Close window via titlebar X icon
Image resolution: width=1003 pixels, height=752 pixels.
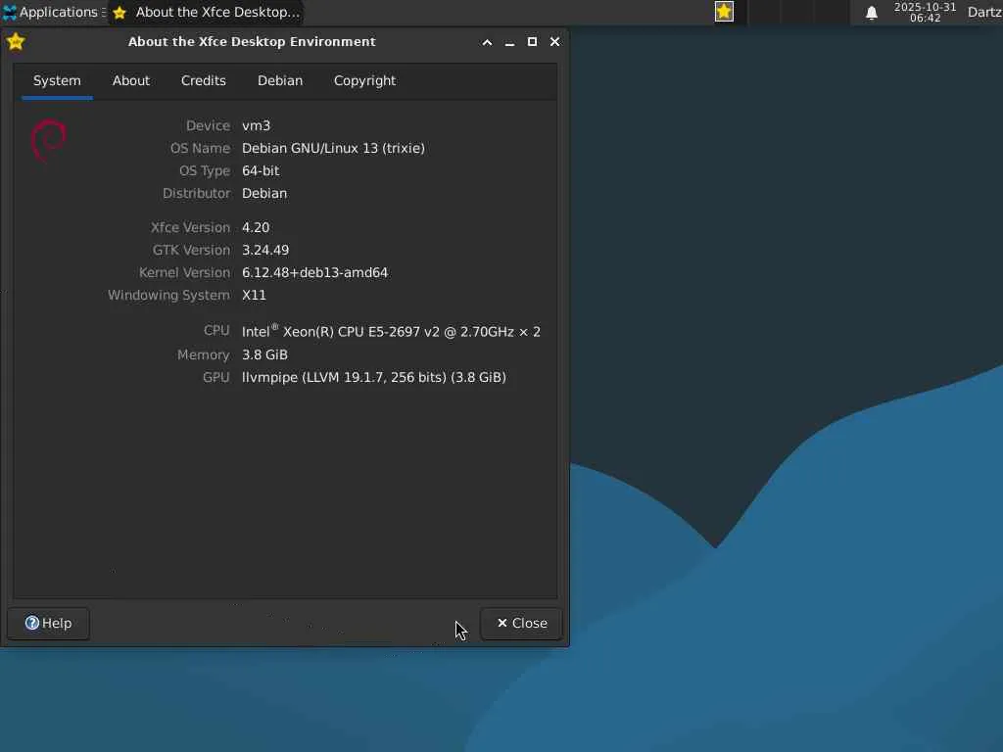pos(555,42)
